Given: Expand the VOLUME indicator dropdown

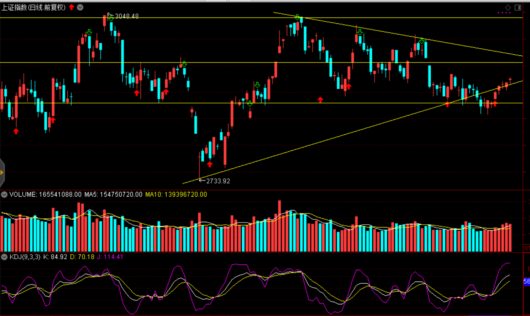Looking at the screenshot, I should coord(4,194).
